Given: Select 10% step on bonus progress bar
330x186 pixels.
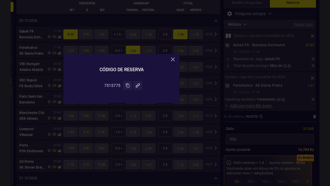Looking at the screenshot, I should [250, 182].
